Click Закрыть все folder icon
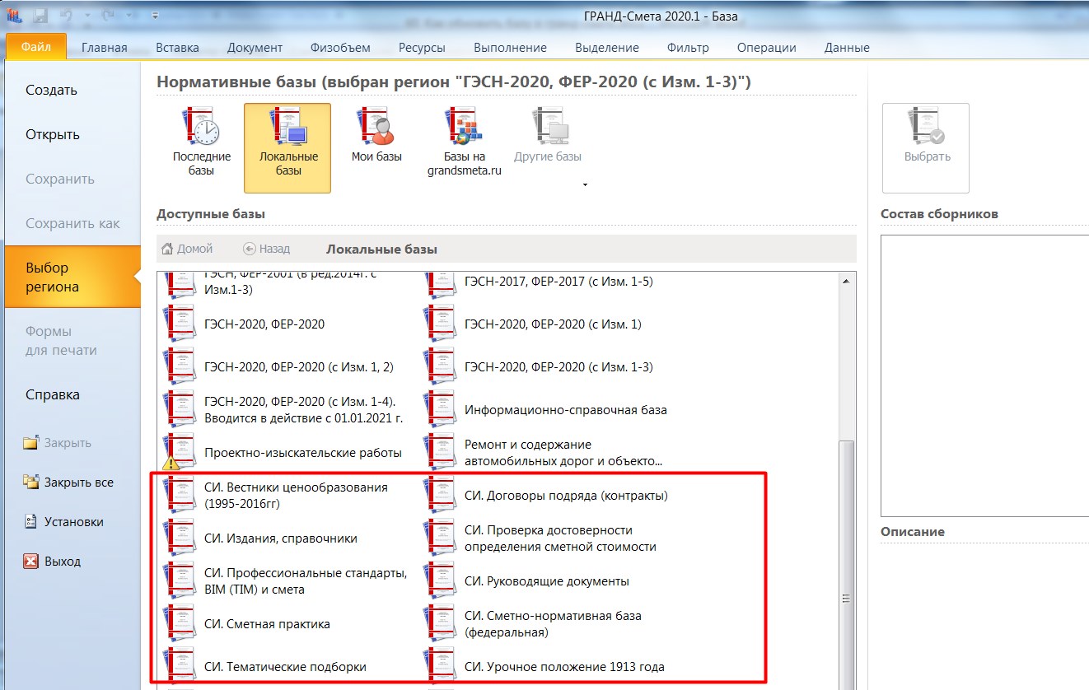 pos(30,483)
